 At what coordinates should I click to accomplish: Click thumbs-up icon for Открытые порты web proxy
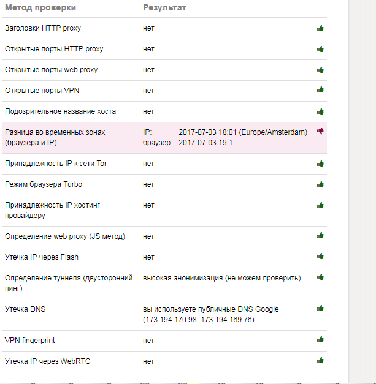pyautogui.click(x=320, y=70)
